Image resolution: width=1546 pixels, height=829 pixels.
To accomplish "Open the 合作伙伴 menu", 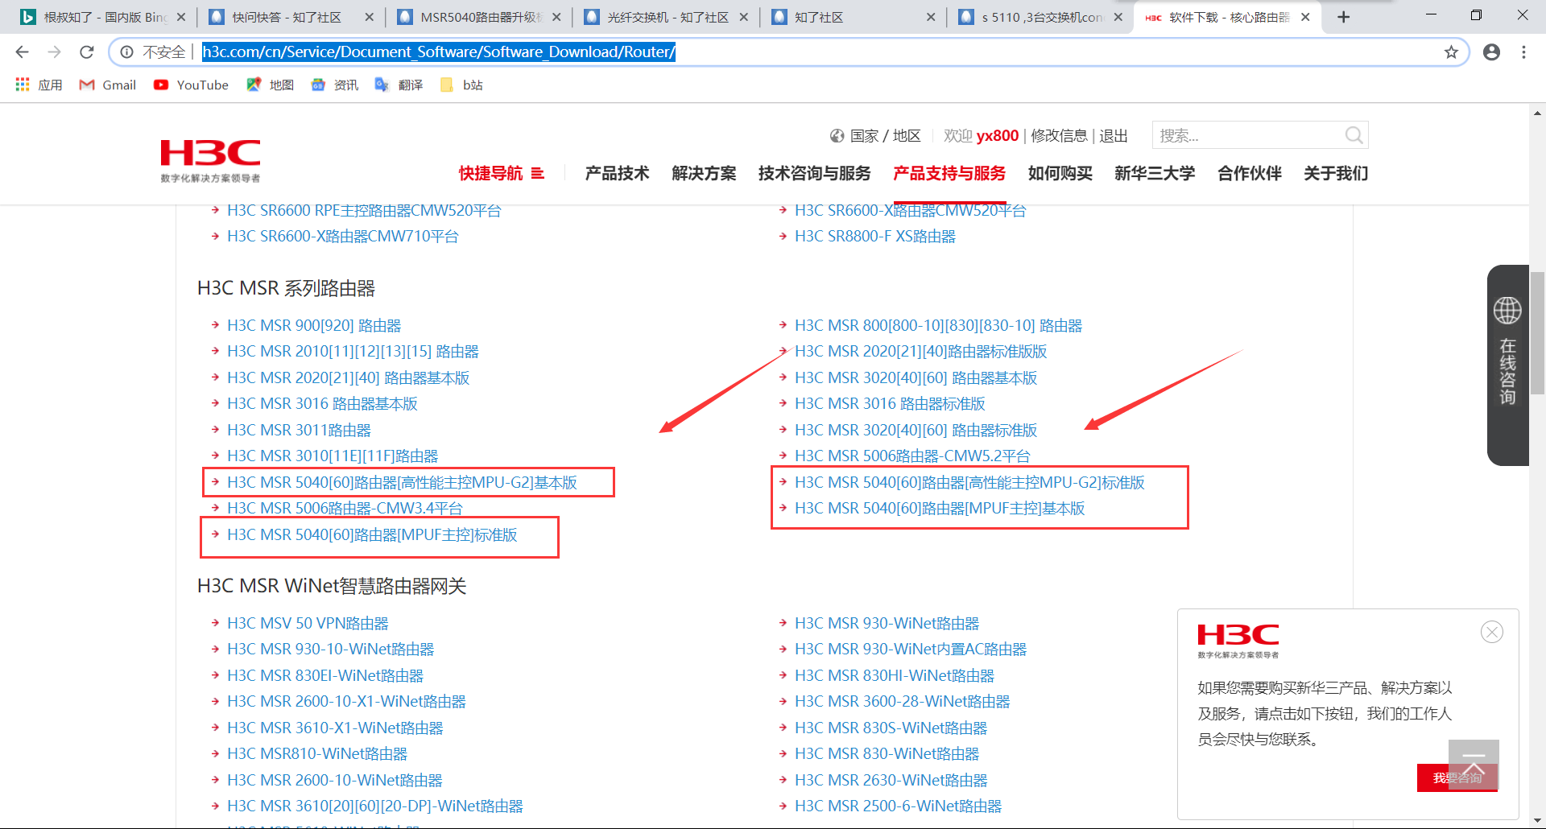I will 1250,173.
